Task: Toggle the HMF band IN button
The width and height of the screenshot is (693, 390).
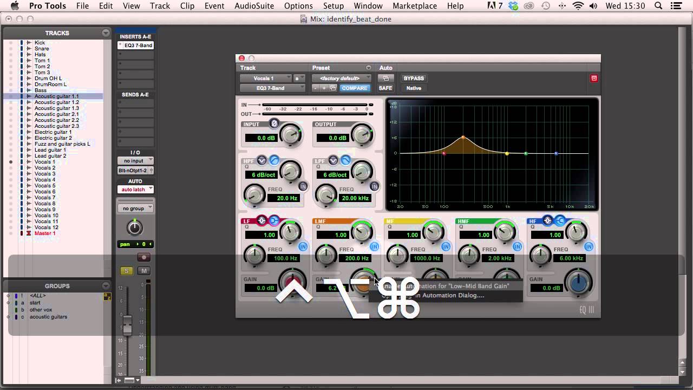Action: coord(517,246)
